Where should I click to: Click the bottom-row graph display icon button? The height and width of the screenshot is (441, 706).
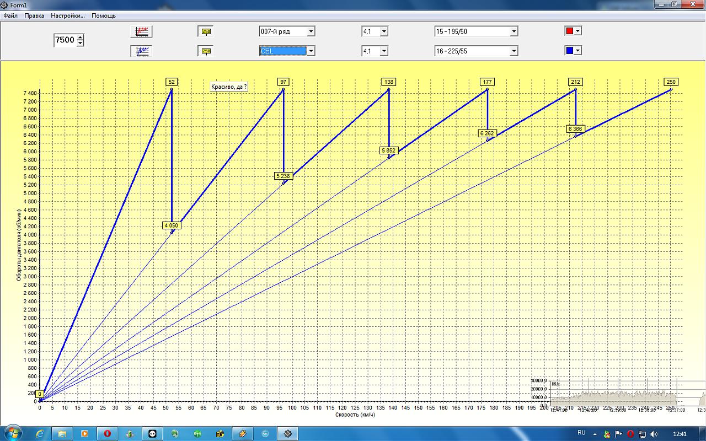[x=142, y=51]
